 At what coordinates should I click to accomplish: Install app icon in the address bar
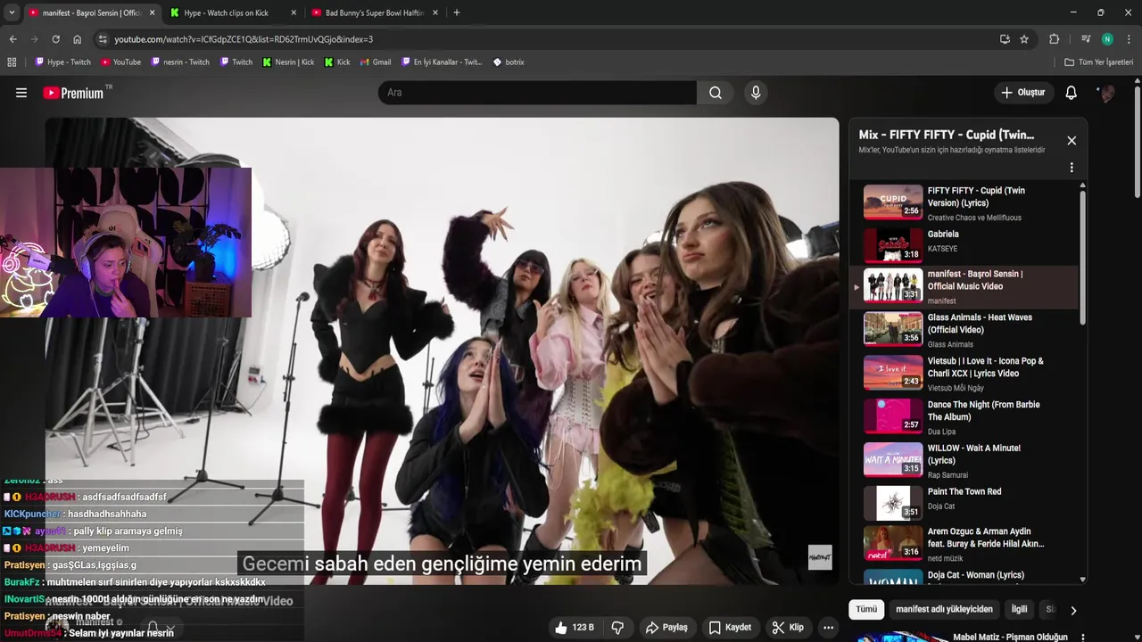pyautogui.click(x=1005, y=39)
